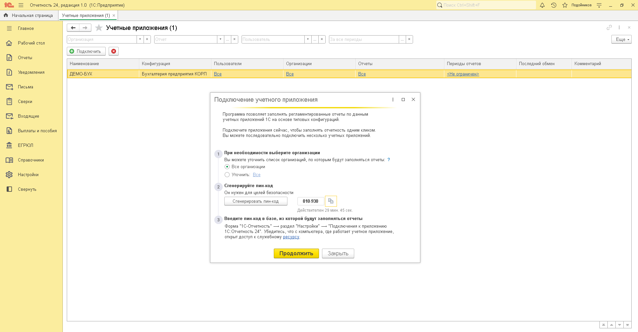Open Не ограничен periods link
This screenshot has width=638, height=332.
tap(463, 74)
